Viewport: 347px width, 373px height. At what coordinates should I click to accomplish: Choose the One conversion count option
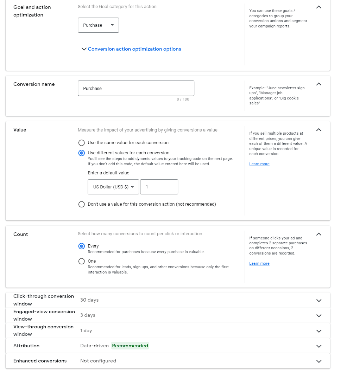[x=81, y=261]
